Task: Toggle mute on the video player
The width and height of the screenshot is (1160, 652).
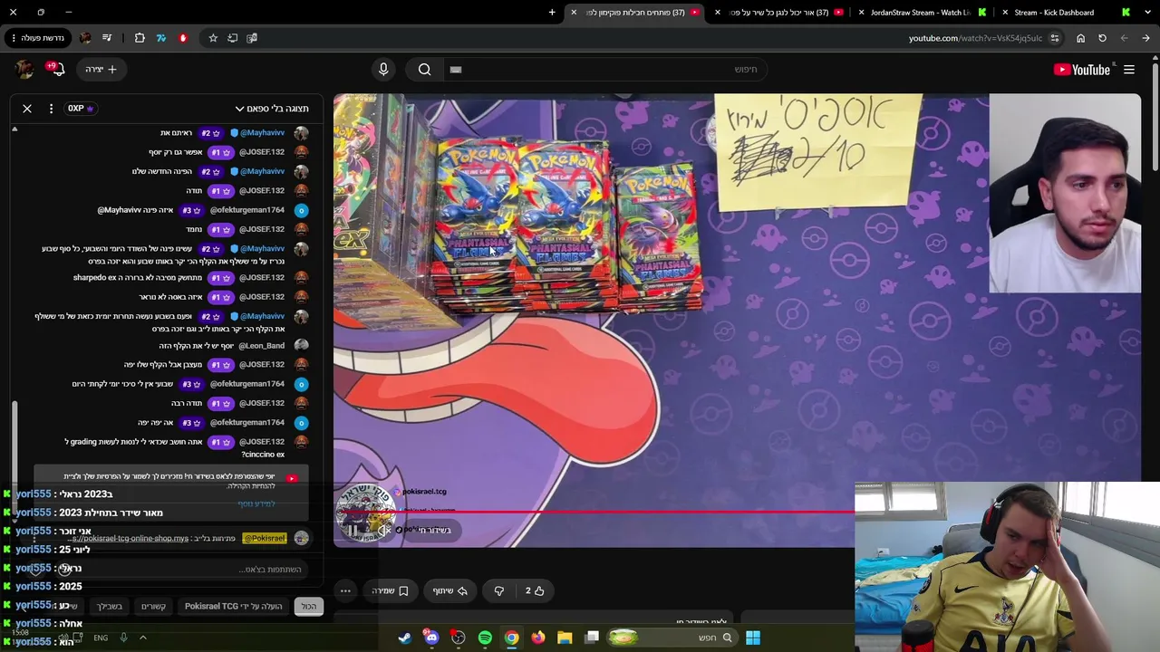Action: pyautogui.click(x=382, y=530)
